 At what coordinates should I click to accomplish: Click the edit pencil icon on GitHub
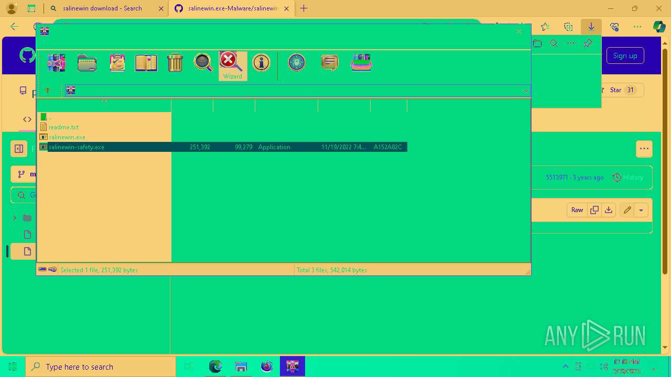pos(627,210)
